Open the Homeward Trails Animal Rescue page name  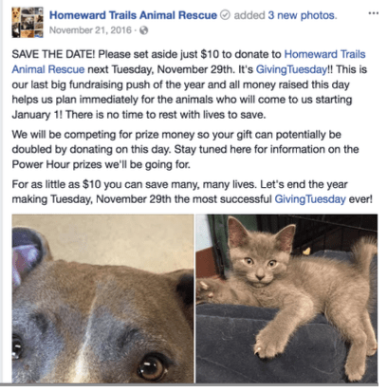tap(133, 15)
